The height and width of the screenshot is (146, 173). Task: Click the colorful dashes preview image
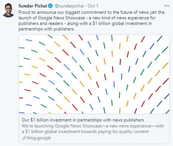click(x=94, y=74)
